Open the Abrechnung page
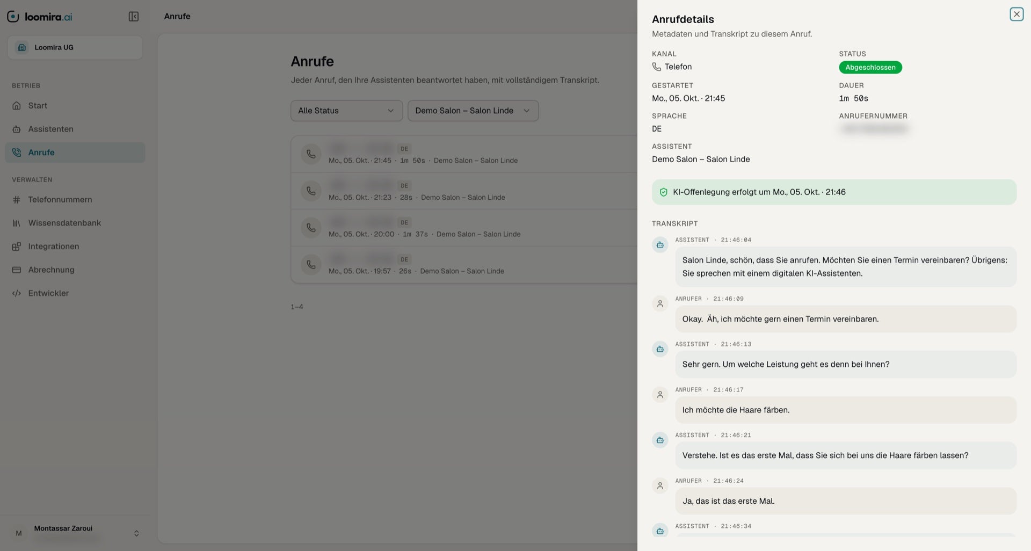Viewport: 1031px width, 551px height. [x=75, y=270]
